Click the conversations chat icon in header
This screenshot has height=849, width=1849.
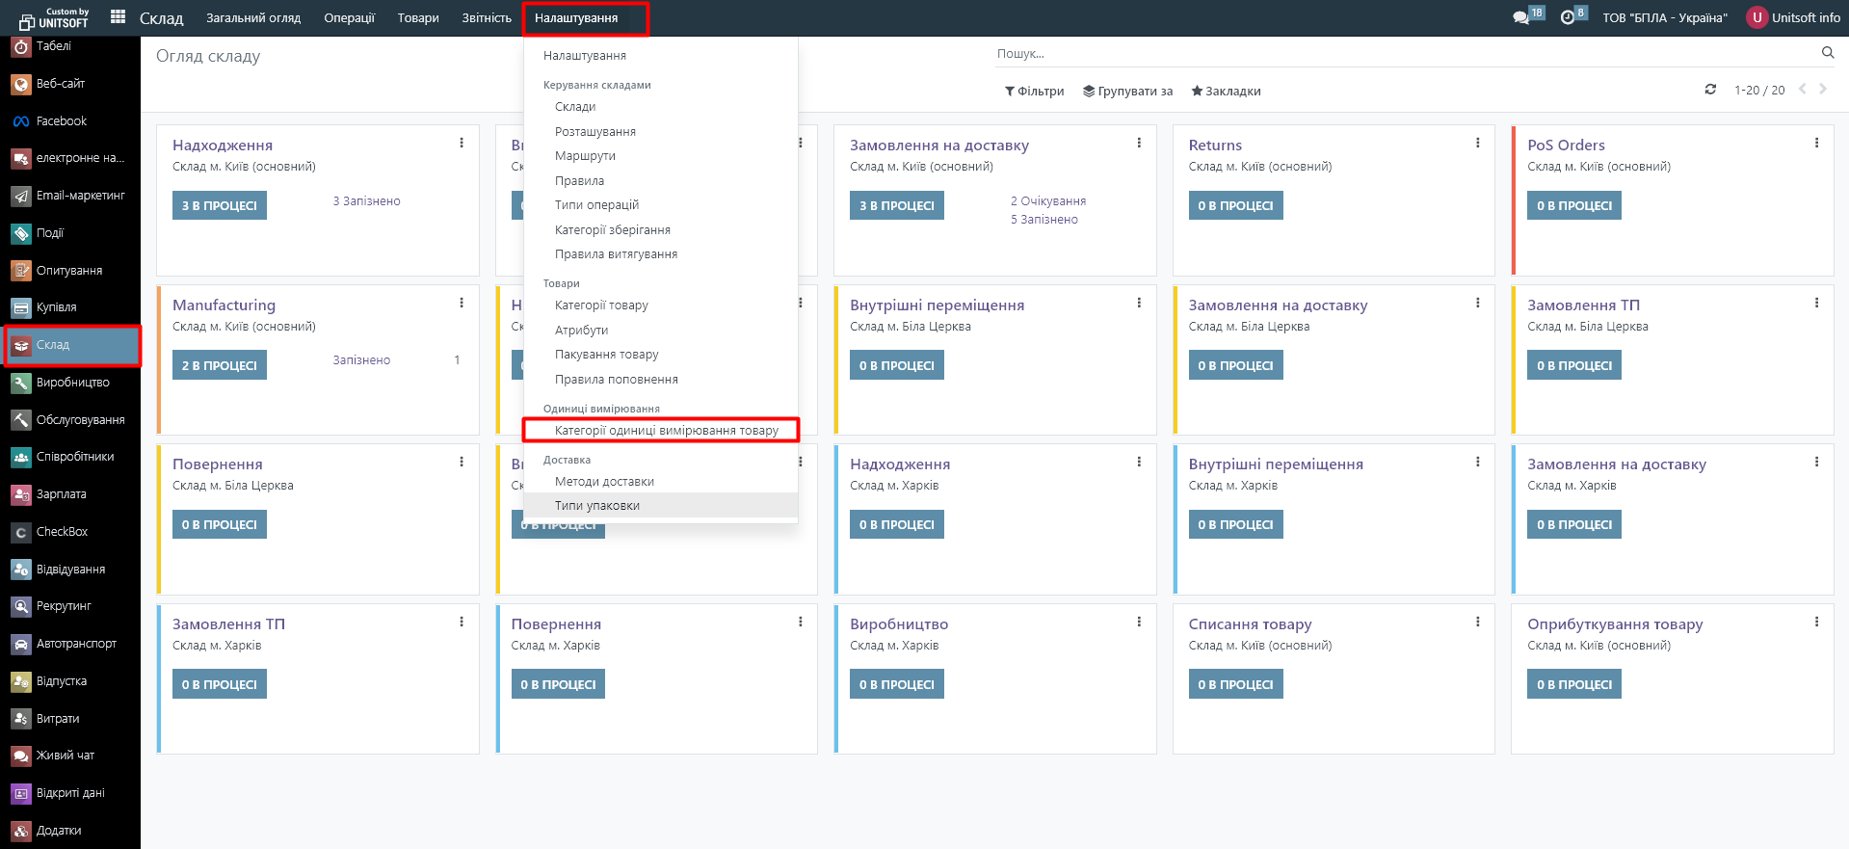click(x=1521, y=17)
